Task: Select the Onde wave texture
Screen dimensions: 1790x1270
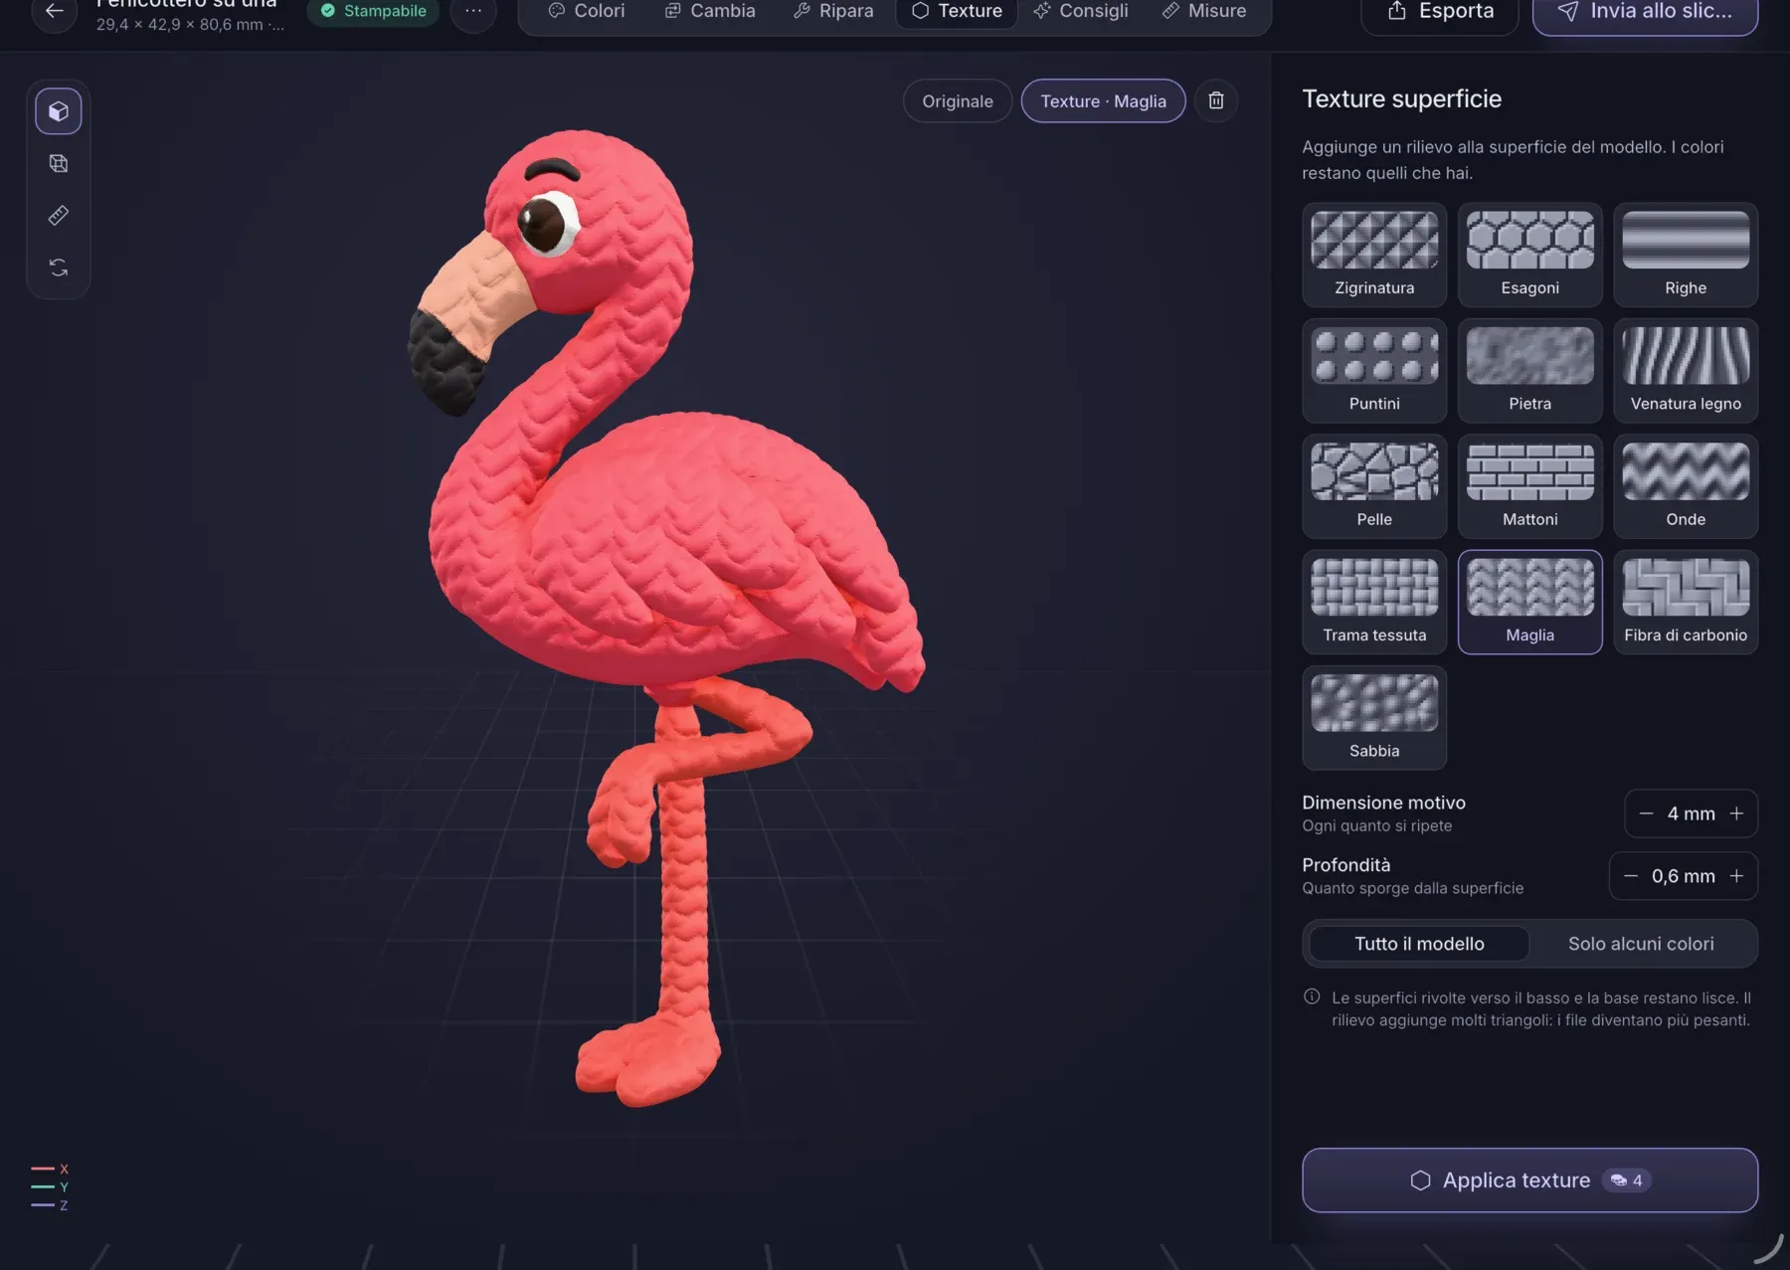Action: 1686,486
